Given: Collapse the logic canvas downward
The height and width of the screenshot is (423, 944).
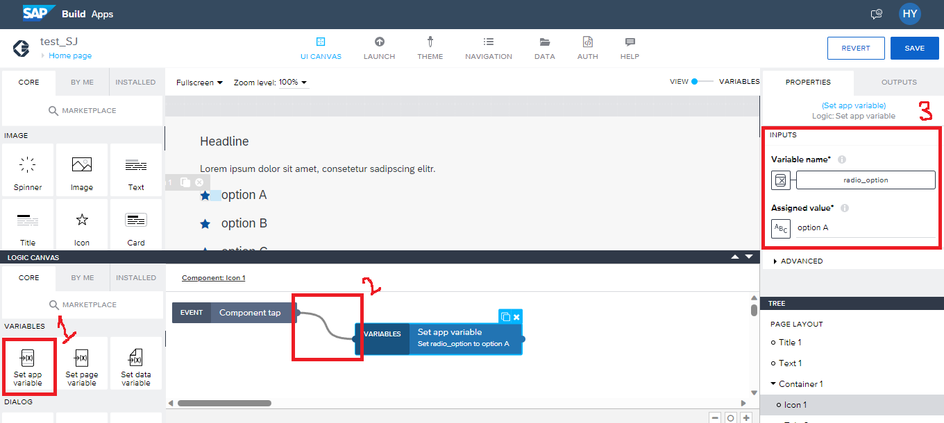Looking at the screenshot, I should tap(749, 257).
